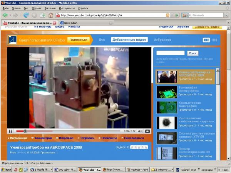Click the video progress slider handle
The width and height of the screenshot is (231, 173).
point(25,131)
